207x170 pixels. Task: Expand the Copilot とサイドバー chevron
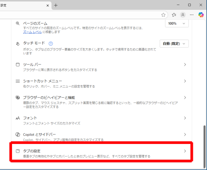pyautogui.click(x=185, y=134)
